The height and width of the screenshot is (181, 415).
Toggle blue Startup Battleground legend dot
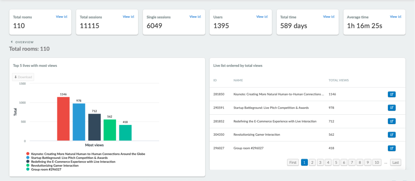tap(28, 158)
